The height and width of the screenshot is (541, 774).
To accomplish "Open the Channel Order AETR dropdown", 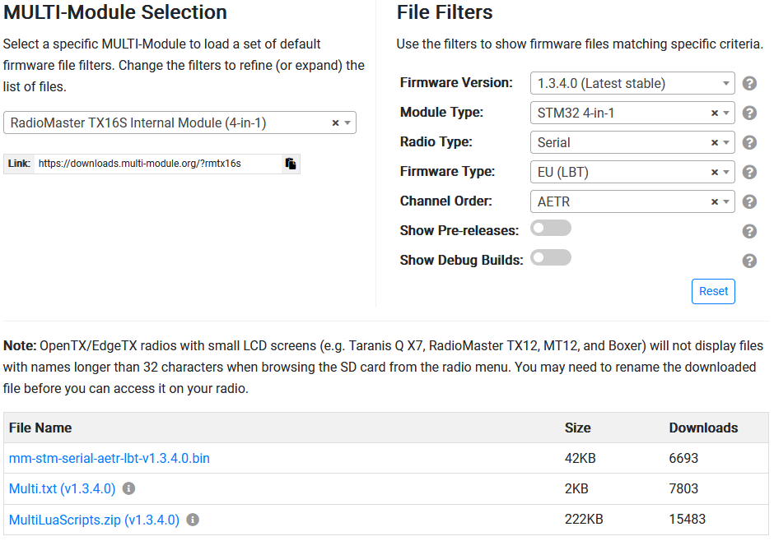I will tap(727, 201).
